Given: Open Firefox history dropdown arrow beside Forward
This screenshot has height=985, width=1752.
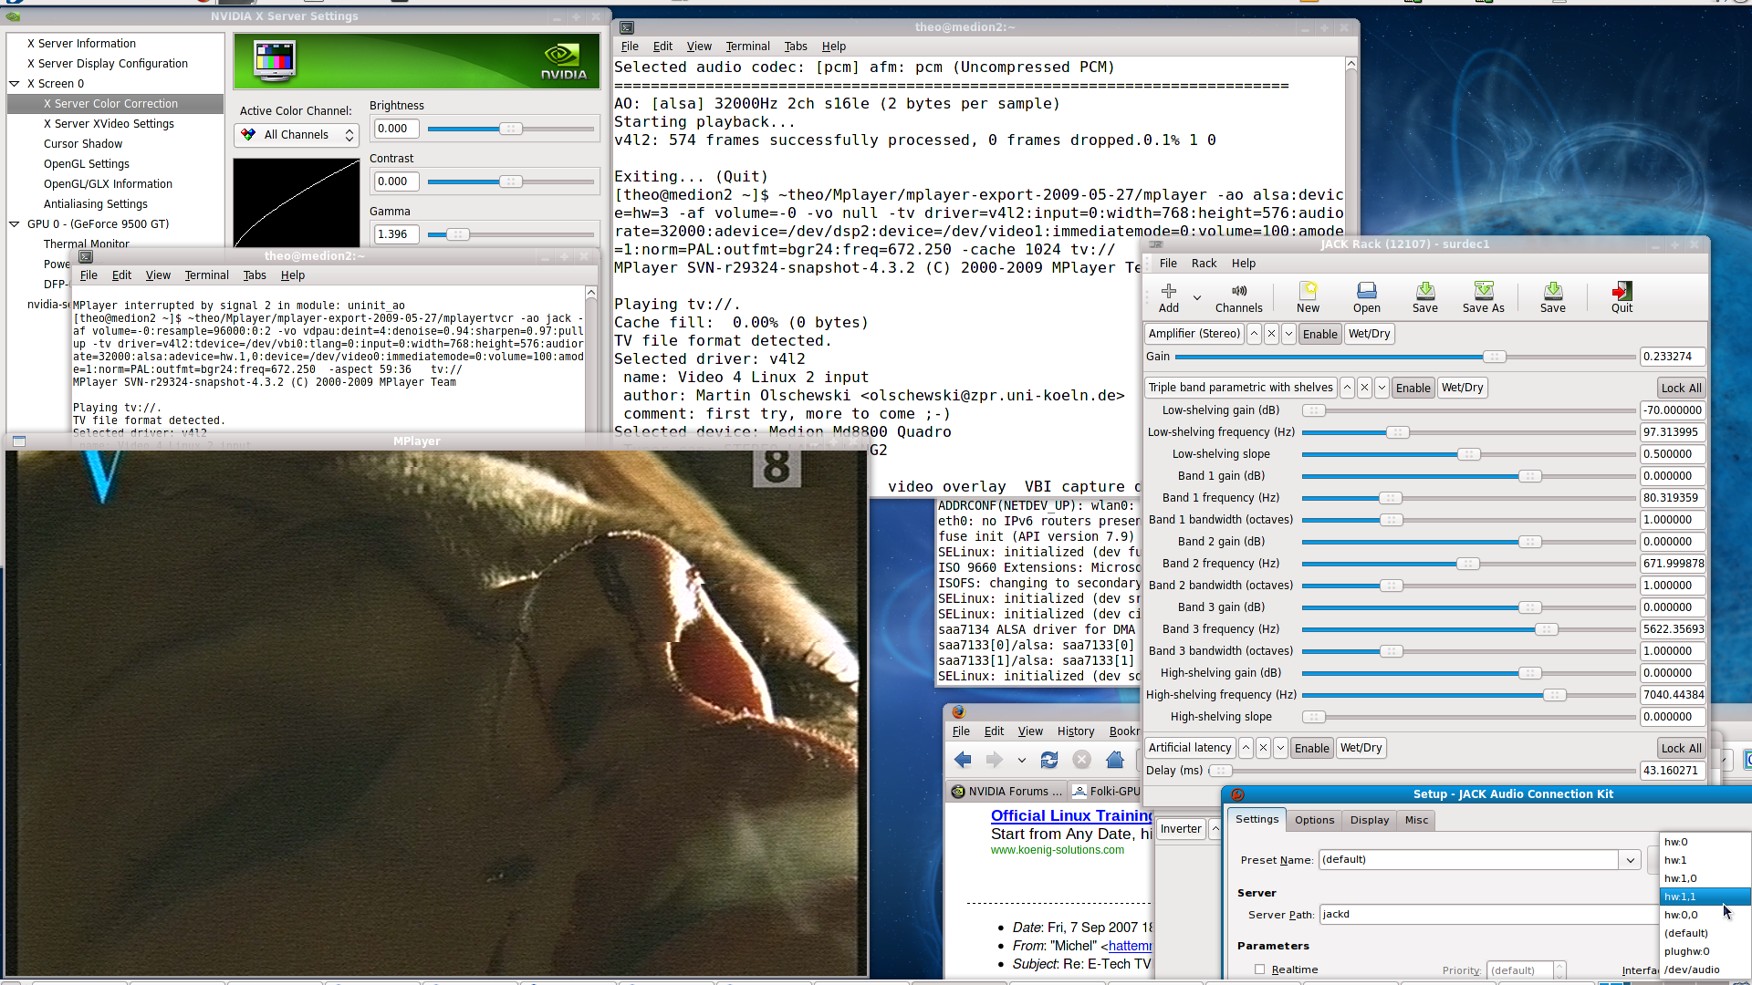Looking at the screenshot, I should coord(1021,760).
